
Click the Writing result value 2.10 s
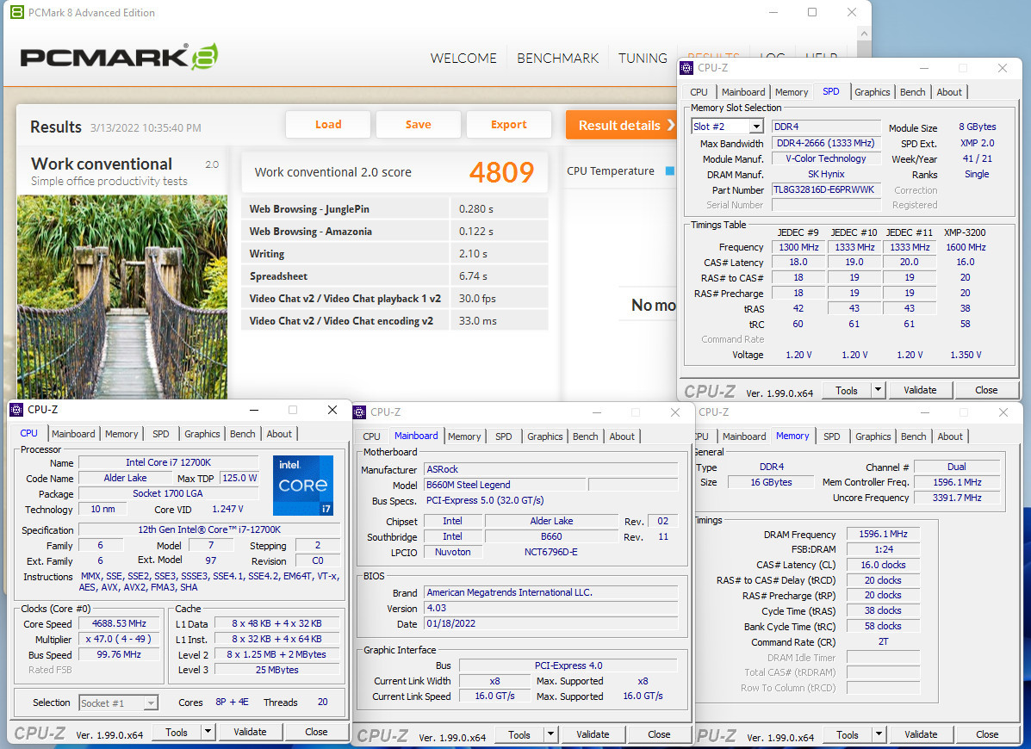(x=473, y=254)
